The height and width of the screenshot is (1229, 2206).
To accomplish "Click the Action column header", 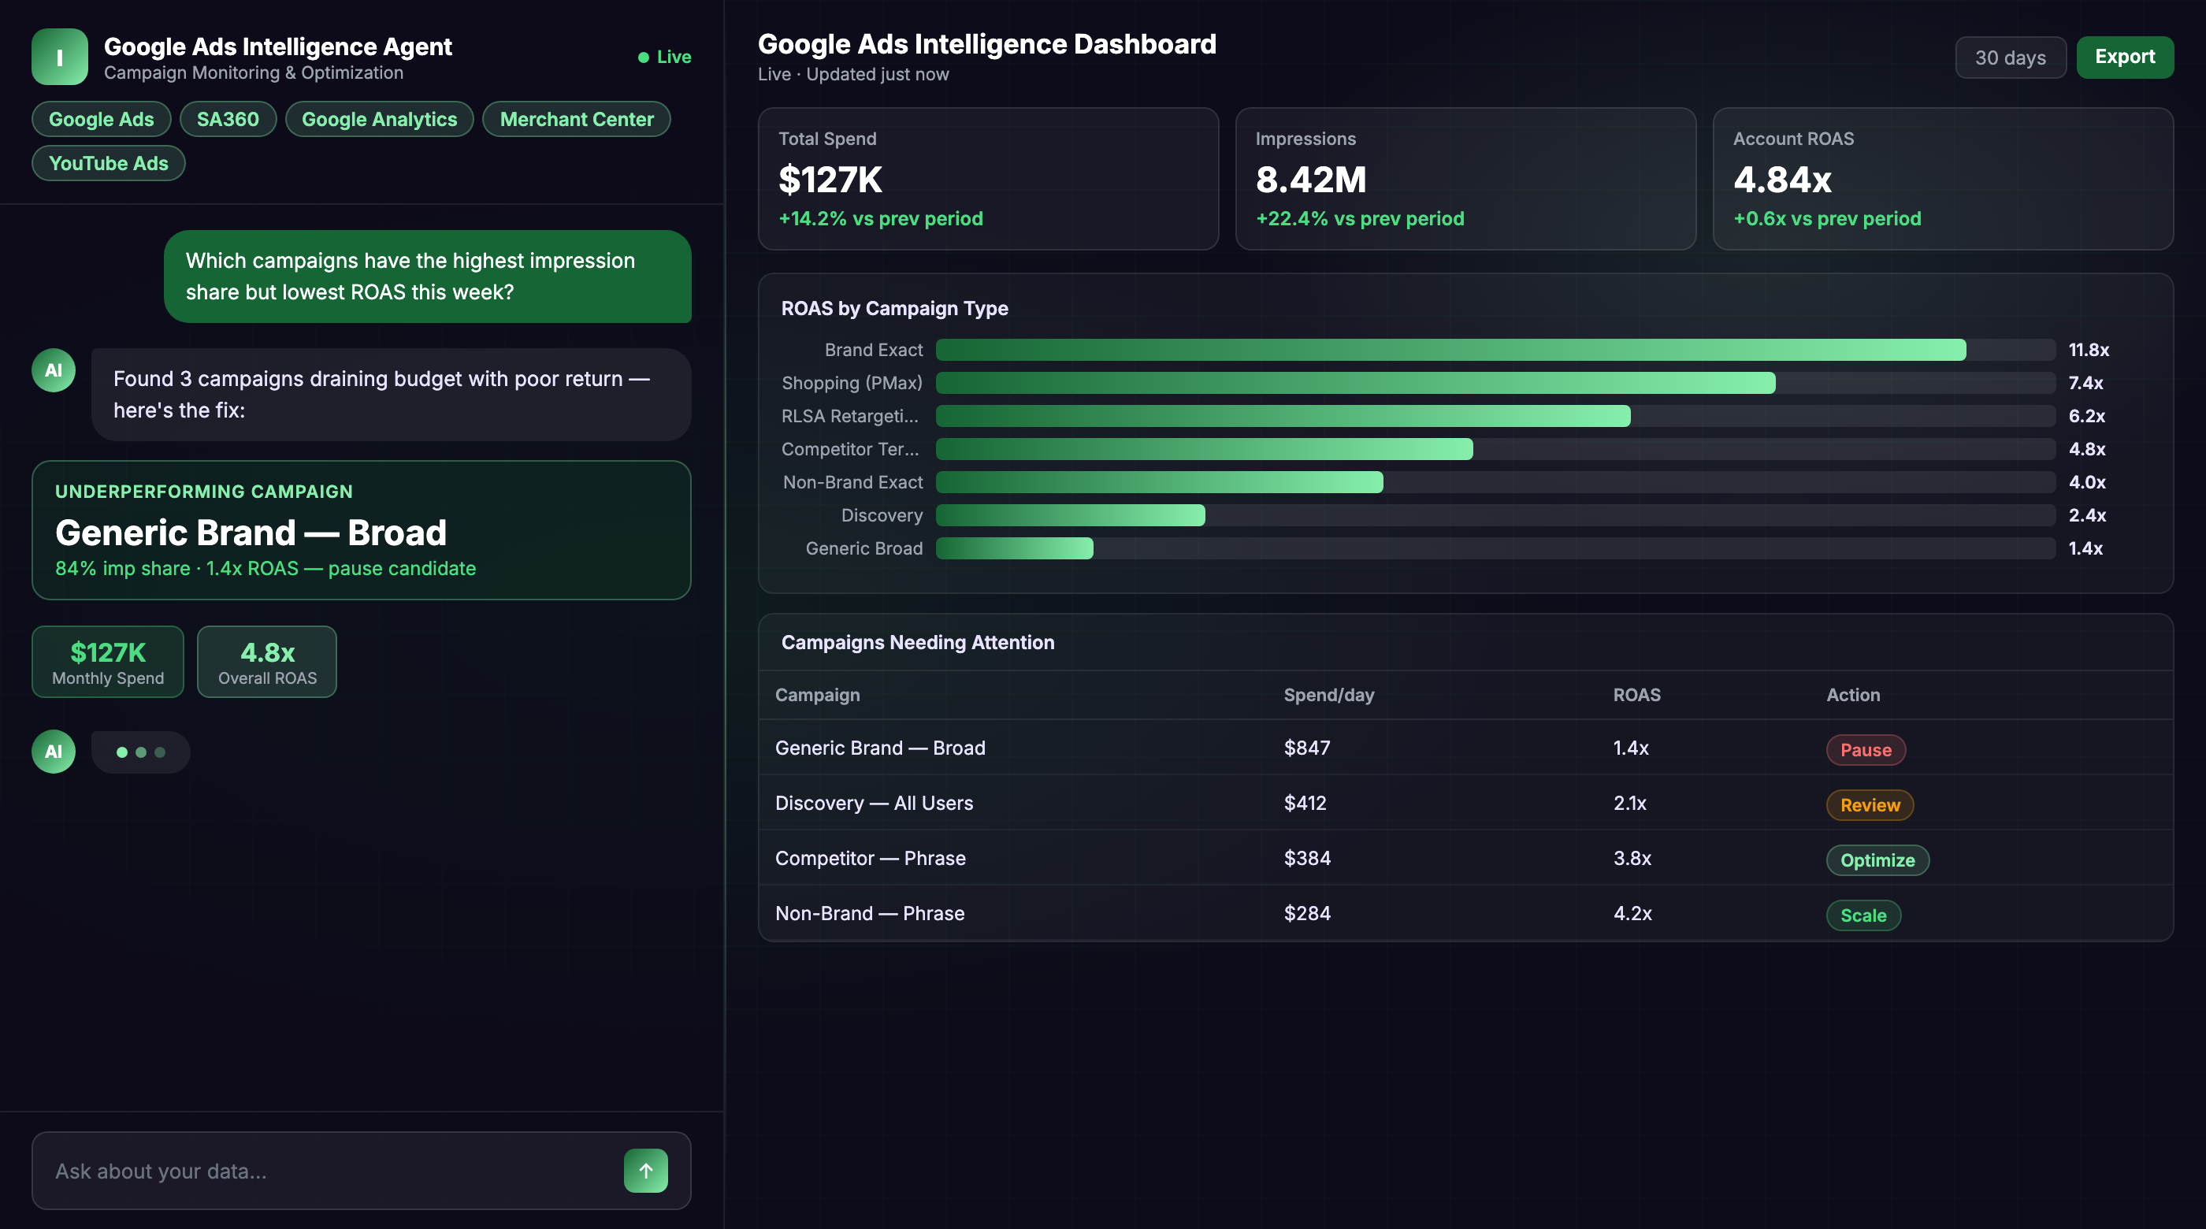I will click(x=1853, y=695).
